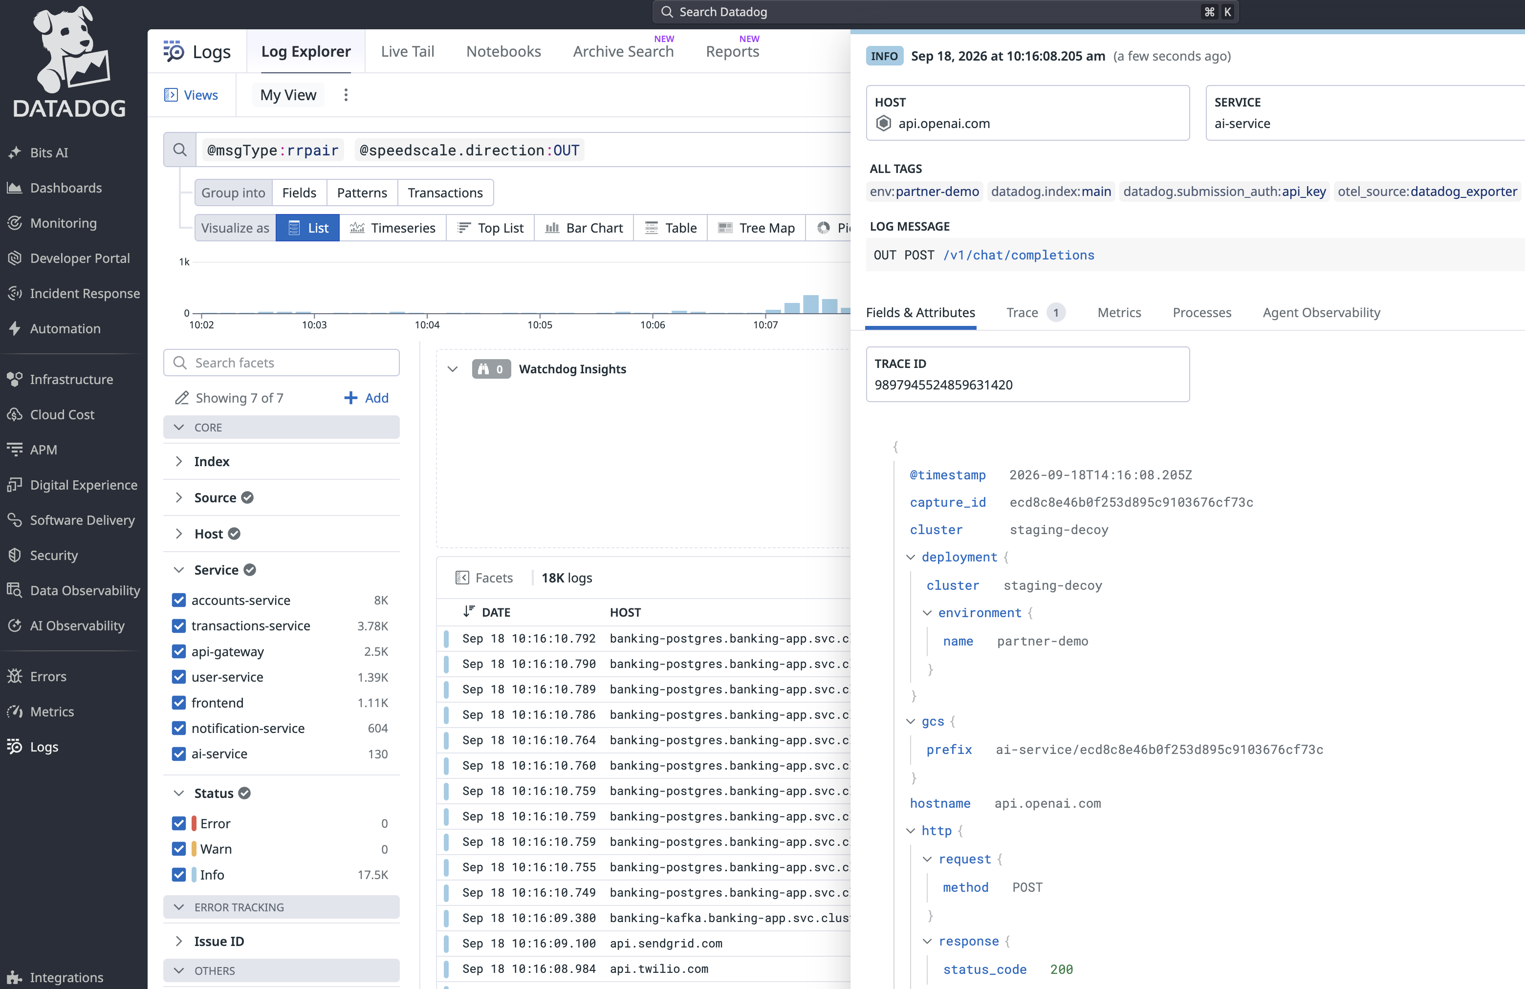Click the log query search icon
The image size is (1525, 989).
pos(180,150)
